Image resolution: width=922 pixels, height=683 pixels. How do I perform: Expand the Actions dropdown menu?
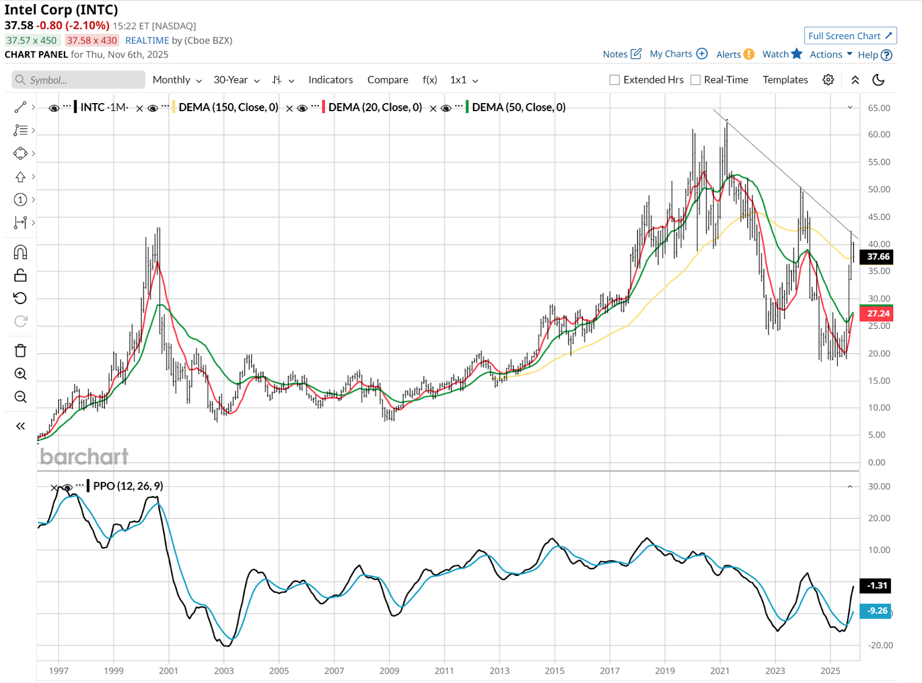coord(830,54)
